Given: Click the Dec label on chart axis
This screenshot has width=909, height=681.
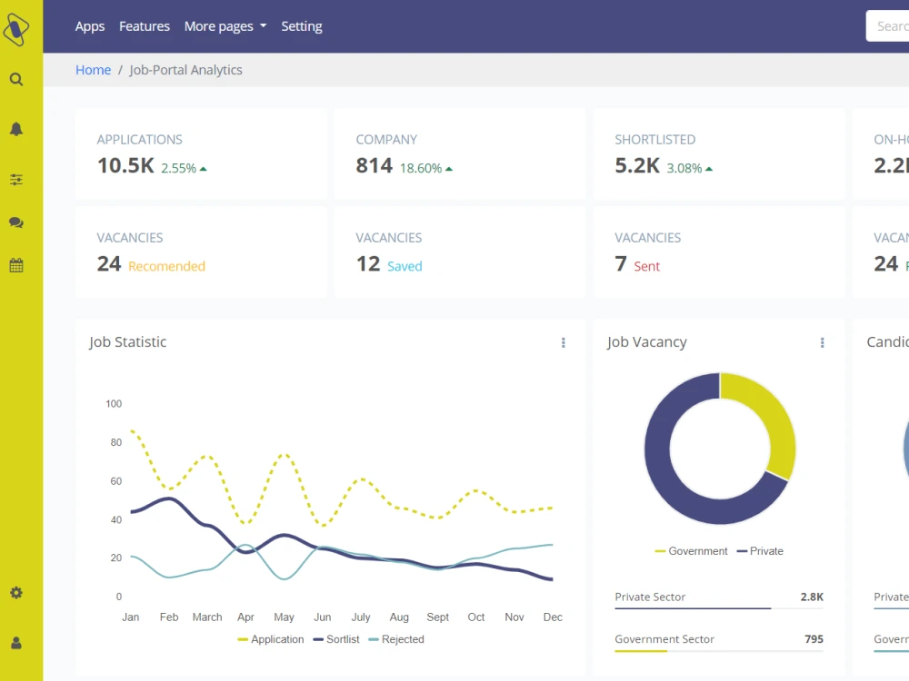Looking at the screenshot, I should tap(553, 617).
